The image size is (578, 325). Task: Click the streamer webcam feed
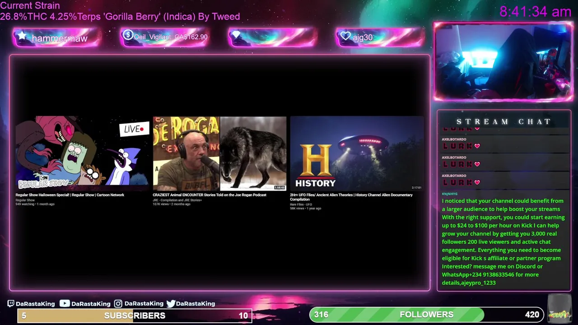pos(503,61)
